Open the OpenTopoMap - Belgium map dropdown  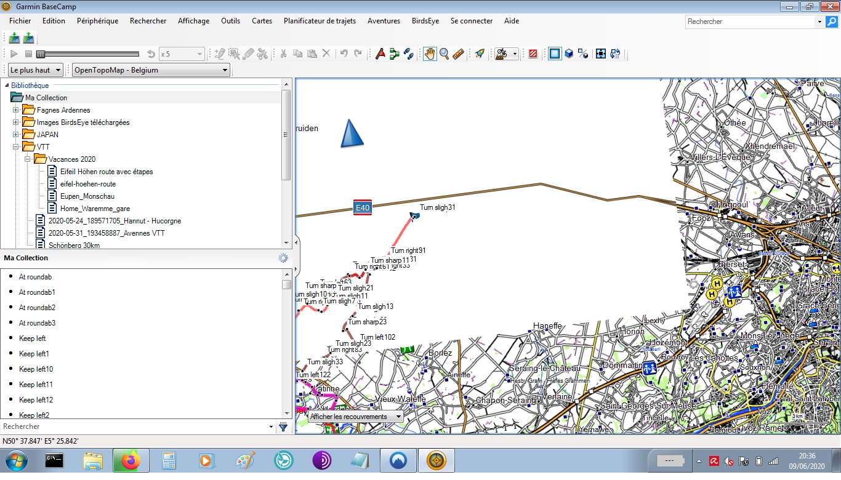coord(151,70)
